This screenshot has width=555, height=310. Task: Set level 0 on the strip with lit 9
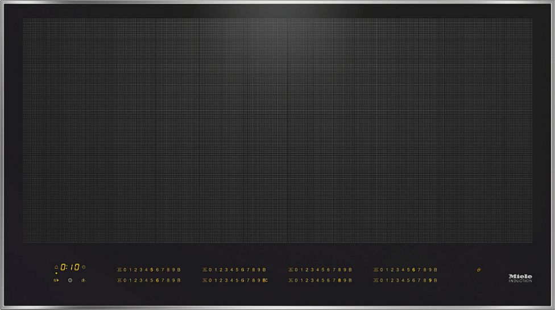382,280
